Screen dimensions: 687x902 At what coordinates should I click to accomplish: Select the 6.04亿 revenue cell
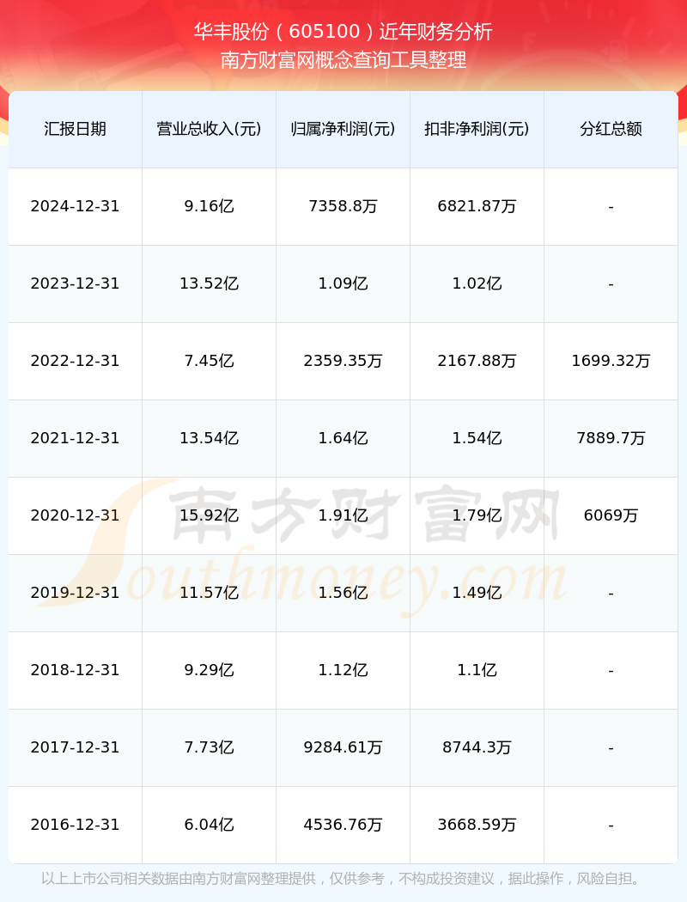point(210,825)
